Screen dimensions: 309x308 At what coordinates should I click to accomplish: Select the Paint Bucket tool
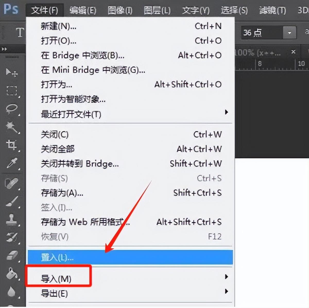12,273
